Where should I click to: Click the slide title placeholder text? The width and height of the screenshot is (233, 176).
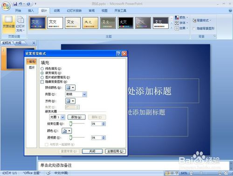click(150, 91)
